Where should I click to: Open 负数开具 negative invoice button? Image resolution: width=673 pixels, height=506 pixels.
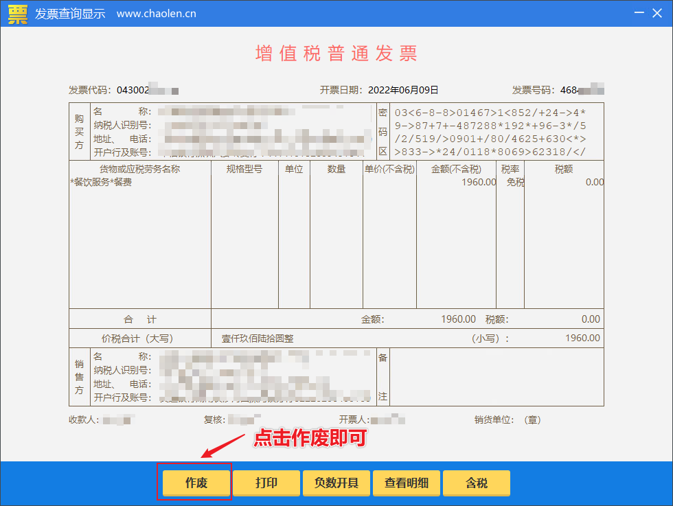point(336,483)
